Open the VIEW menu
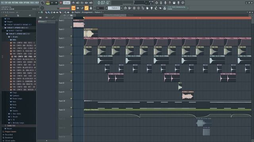The image size is (254, 142). 21,3
